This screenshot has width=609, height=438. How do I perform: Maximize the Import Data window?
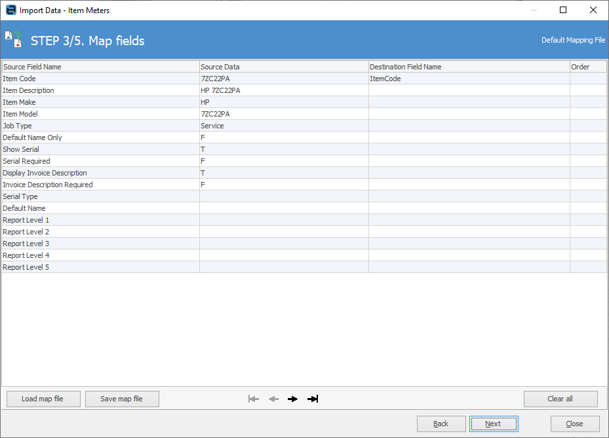click(x=563, y=10)
